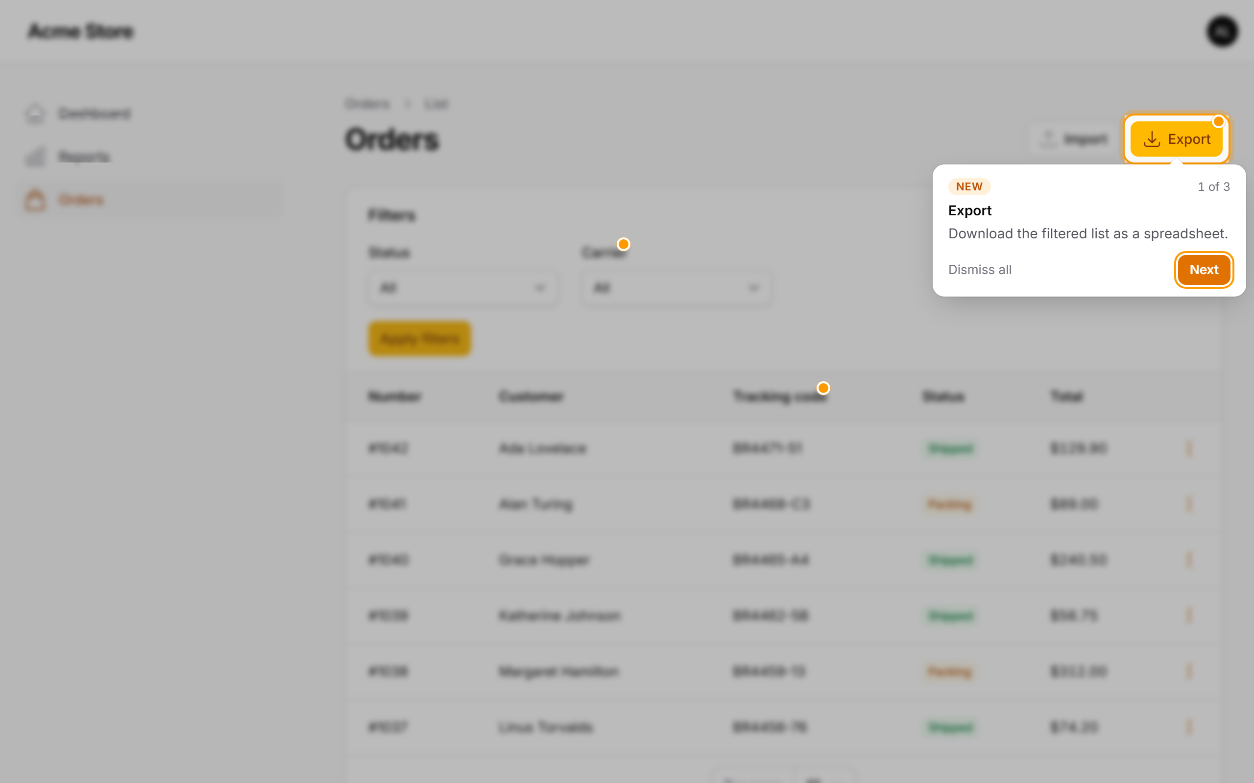This screenshot has width=1254, height=783.
Task: Open the user avatar in the top-right corner
Action: pyautogui.click(x=1222, y=32)
